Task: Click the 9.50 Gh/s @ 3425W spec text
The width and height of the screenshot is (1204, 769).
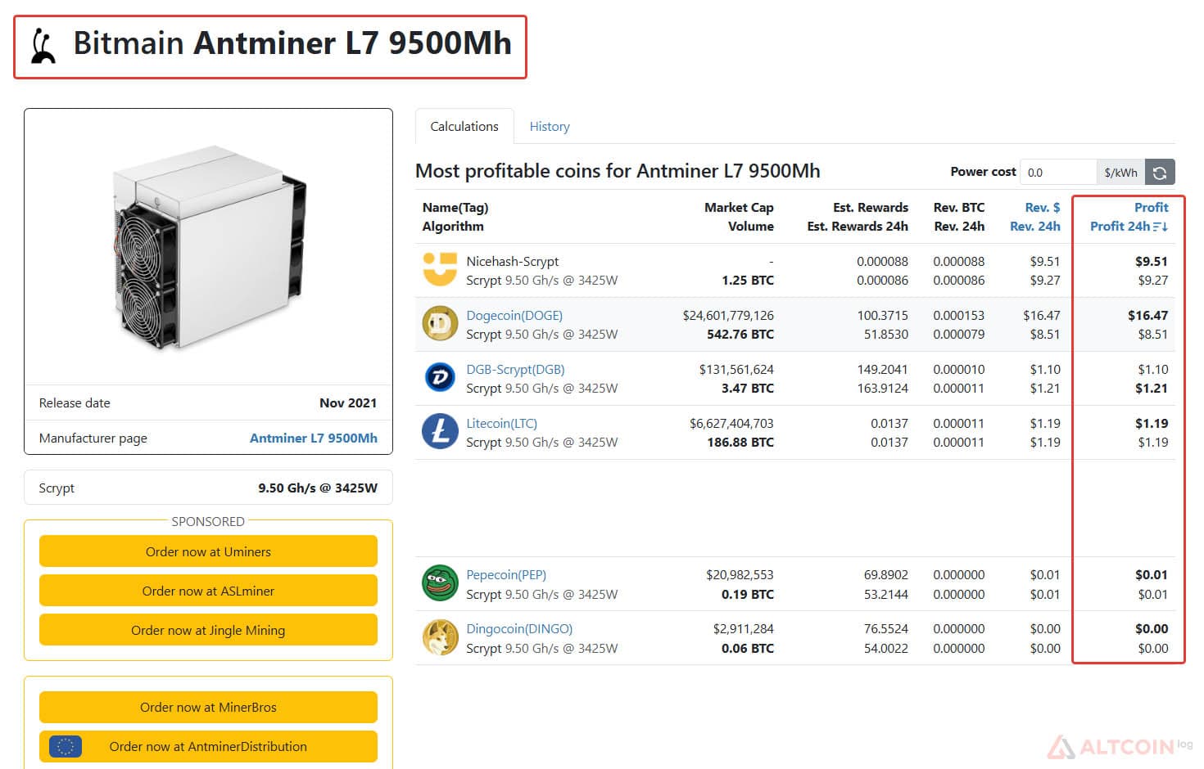Action: coord(318,488)
